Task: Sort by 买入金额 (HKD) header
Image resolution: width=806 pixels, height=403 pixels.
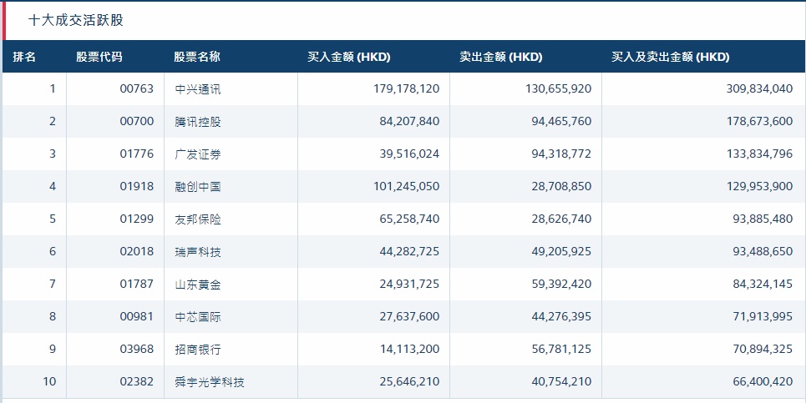Action: (x=349, y=58)
